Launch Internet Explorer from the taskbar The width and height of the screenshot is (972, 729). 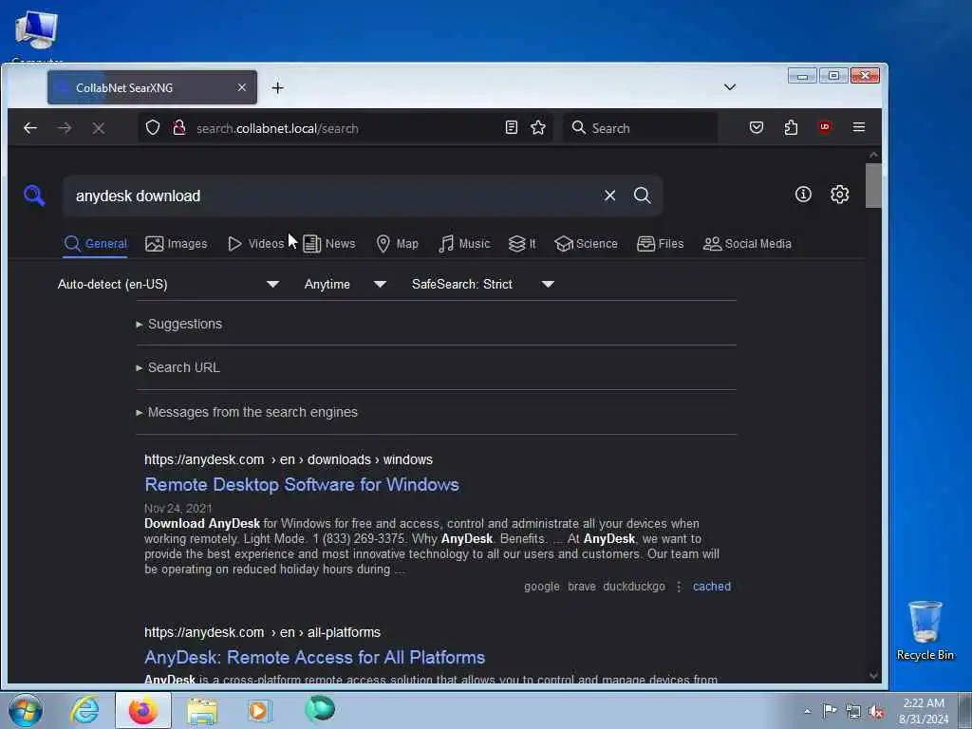[x=84, y=710]
